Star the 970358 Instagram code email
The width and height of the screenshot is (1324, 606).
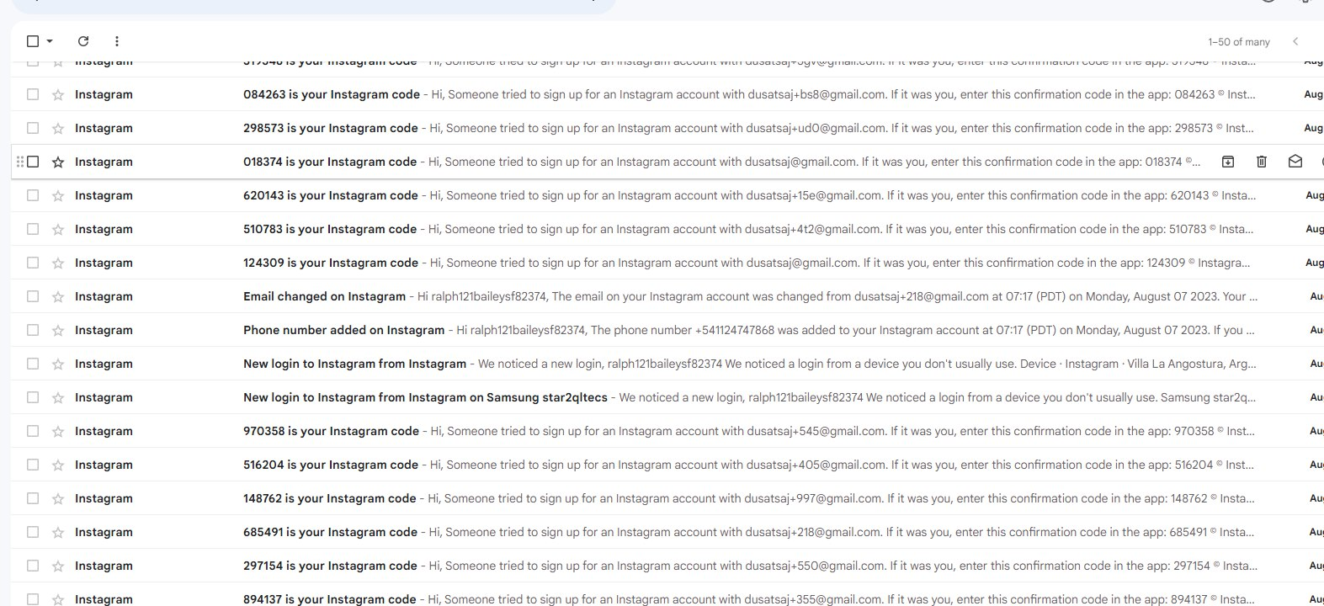pos(58,431)
